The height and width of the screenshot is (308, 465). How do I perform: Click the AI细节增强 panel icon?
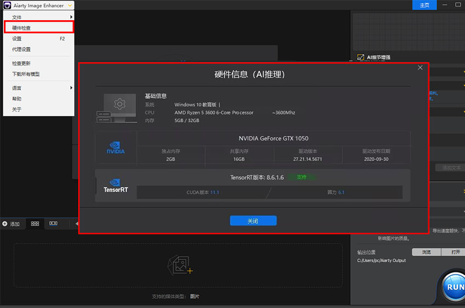[361, 57]
